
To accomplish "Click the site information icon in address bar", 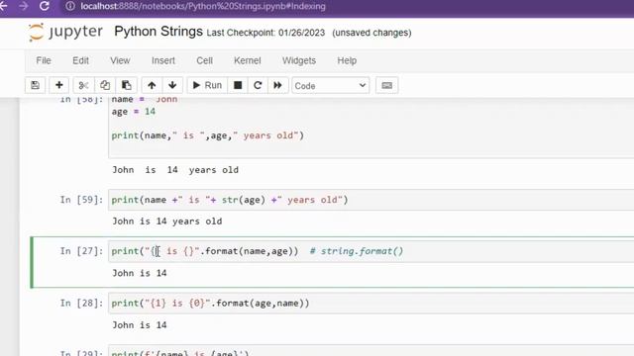I will 70,6.
